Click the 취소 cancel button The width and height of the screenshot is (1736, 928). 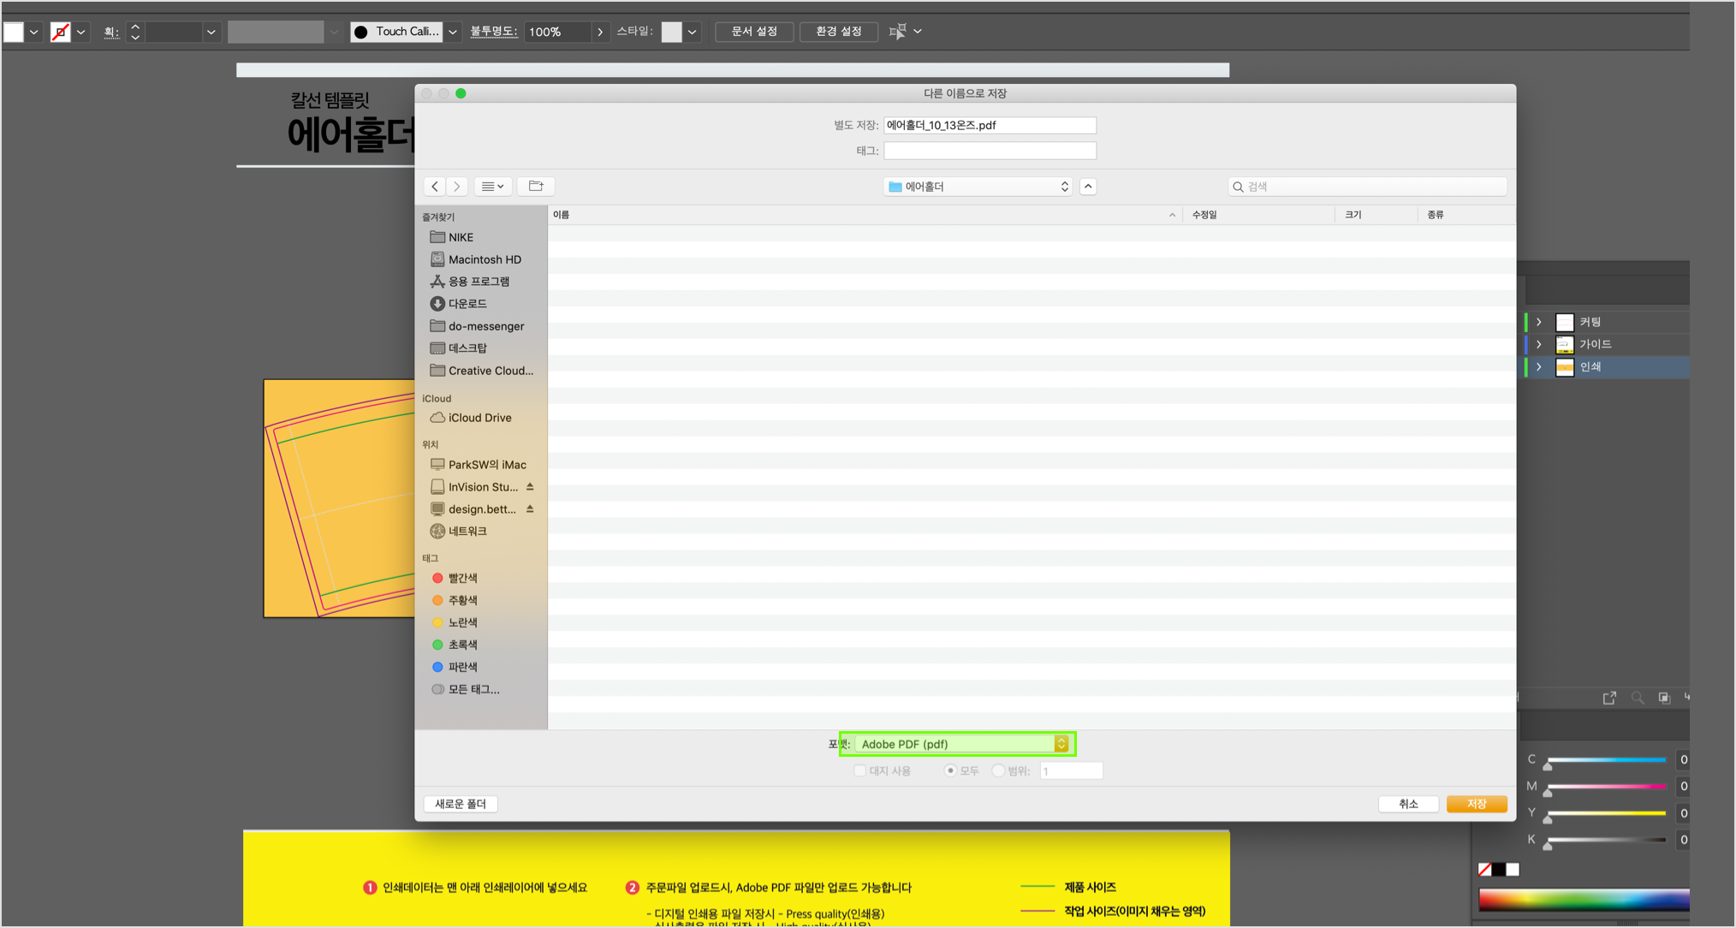[x=1408, y=804]
